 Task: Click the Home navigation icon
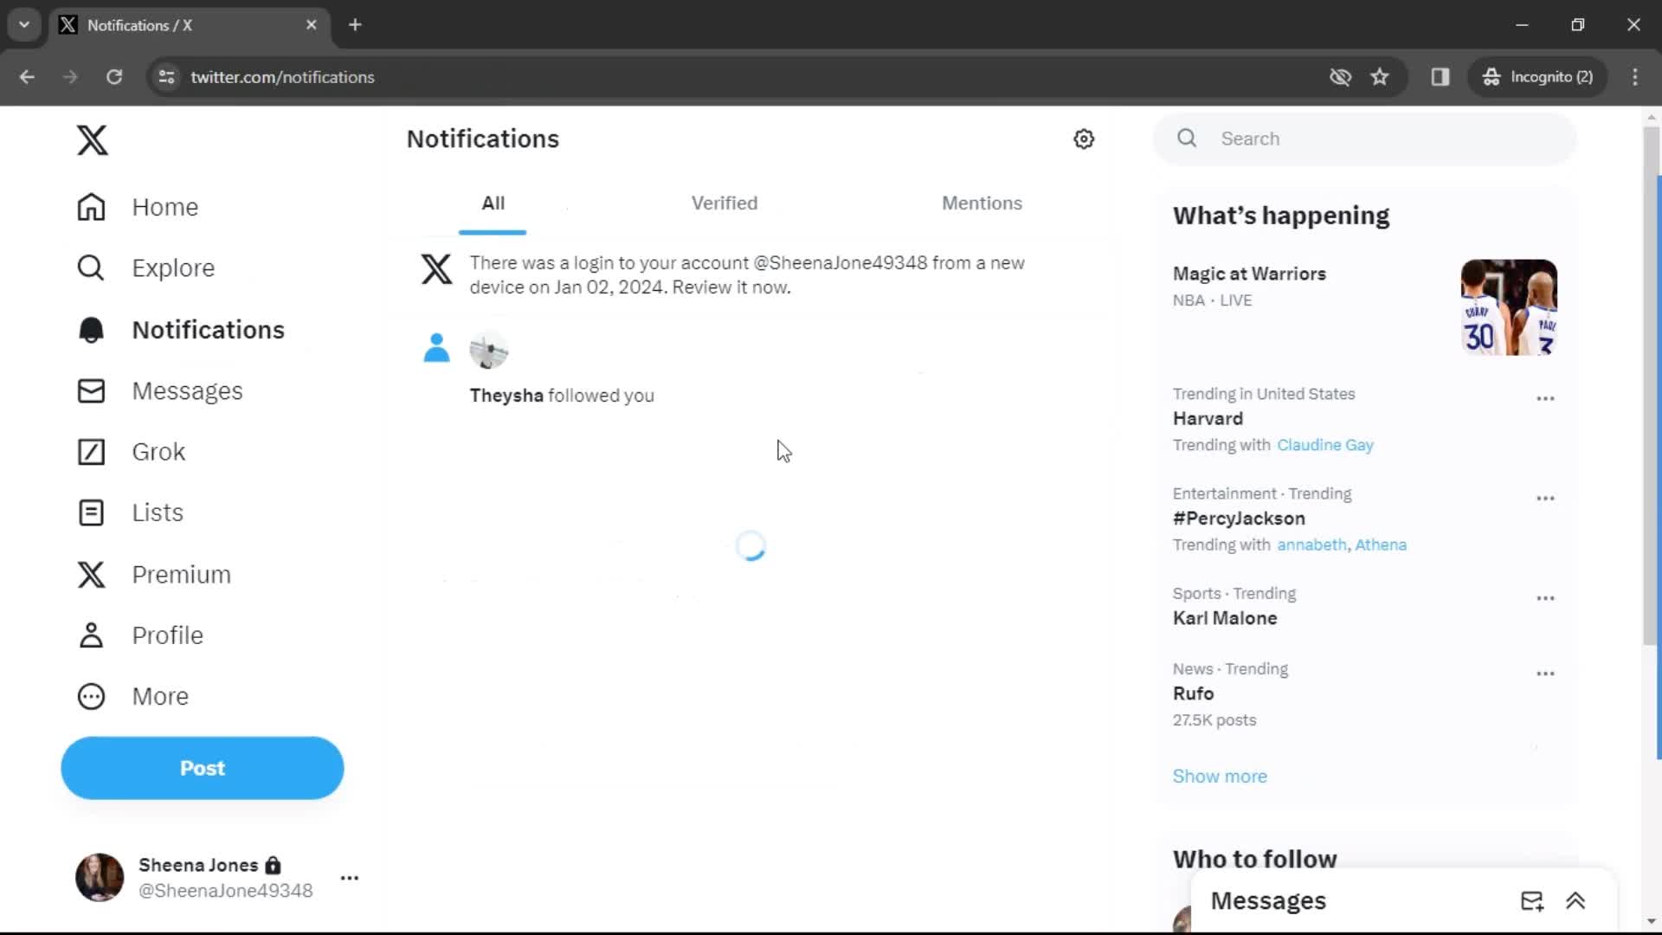tap(90, 207)
